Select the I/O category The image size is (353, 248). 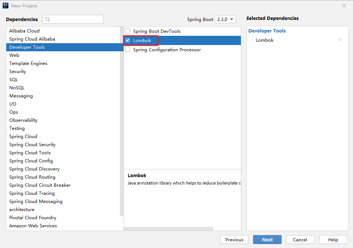63,104
